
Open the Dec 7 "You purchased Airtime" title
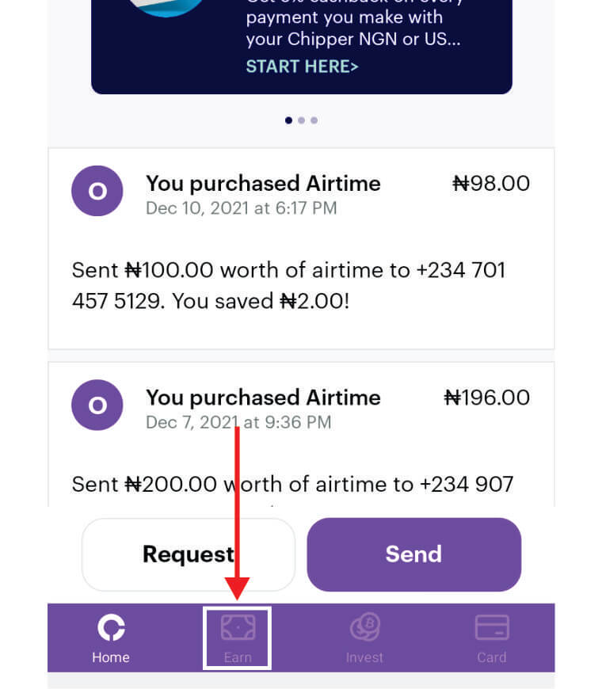tap(263, 398)
